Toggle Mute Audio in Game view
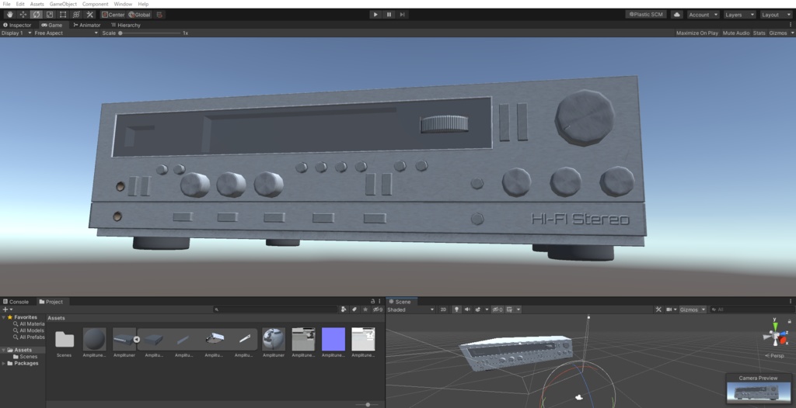Screen dimensions: 796x408 click(x=736, y=33)
